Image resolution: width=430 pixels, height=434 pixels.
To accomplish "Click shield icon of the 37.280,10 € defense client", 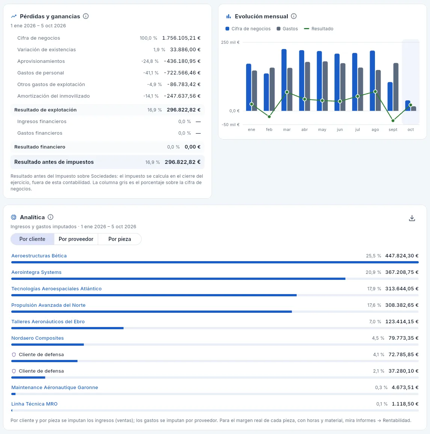I will pos(14,371).
